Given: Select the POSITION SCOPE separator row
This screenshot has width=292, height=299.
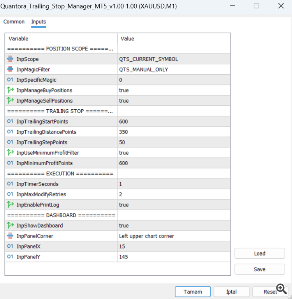Looking at the screenshot, I should (118, 49).
